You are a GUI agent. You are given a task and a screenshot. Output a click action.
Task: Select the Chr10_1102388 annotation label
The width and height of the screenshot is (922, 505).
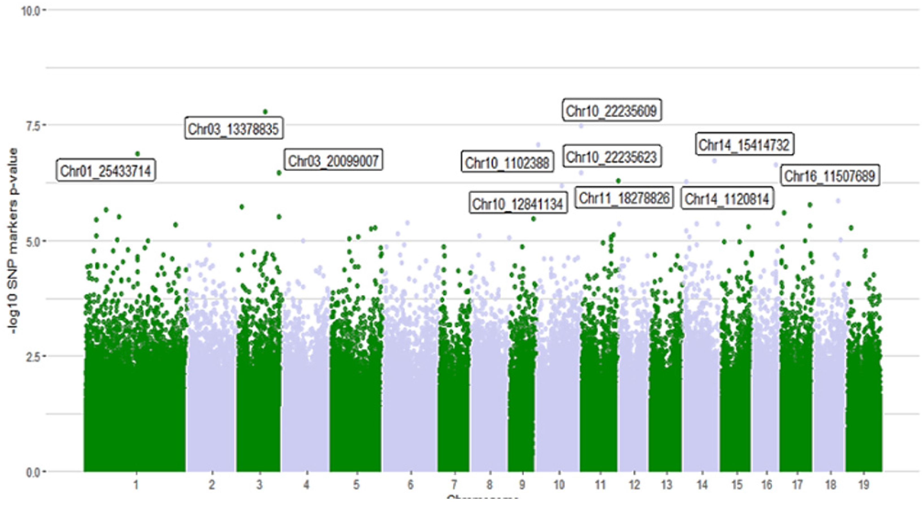click(x=507, y=162)
